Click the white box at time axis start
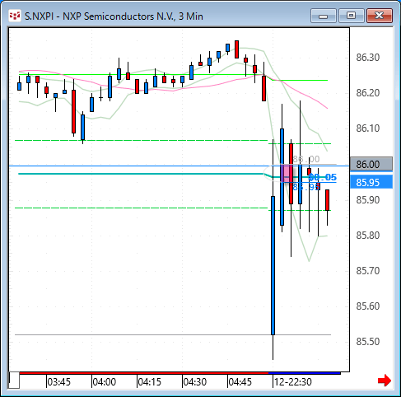Viewport: 401px width, 397px height. click(x=14, y=381)
